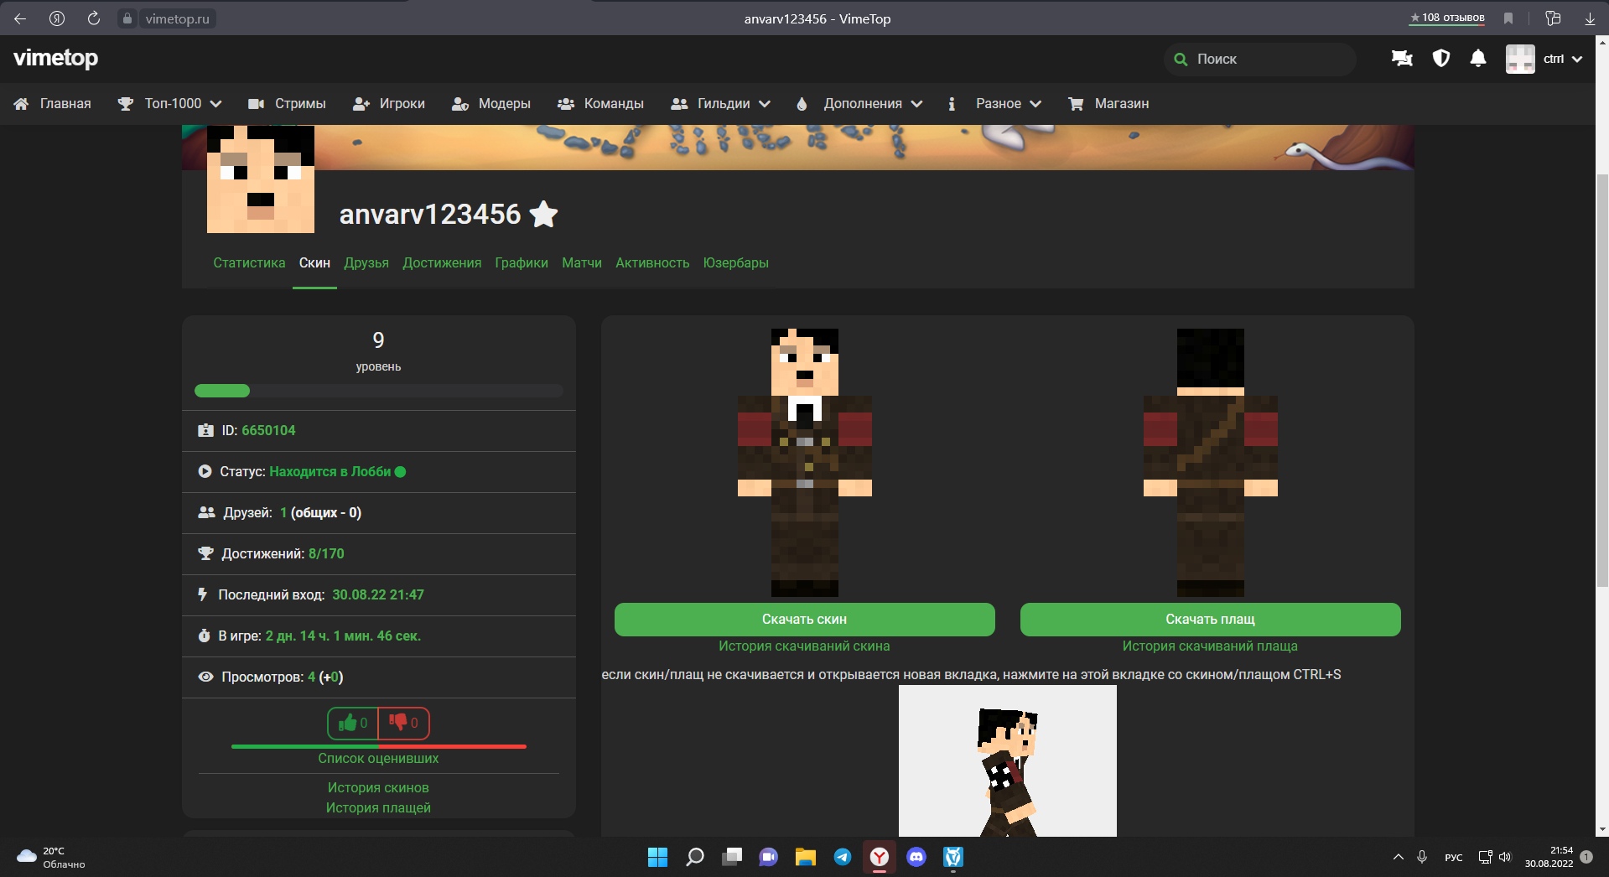Reload the page with browser refresh icon
1609x877 pixels.
94,18
